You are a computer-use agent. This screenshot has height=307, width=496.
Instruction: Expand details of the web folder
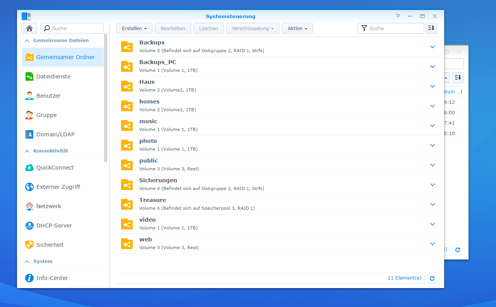pos(433,244)
